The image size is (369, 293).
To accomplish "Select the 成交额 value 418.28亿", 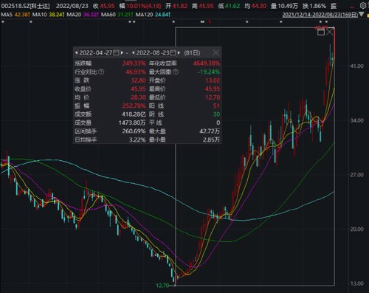I will (x=134, y=114).
